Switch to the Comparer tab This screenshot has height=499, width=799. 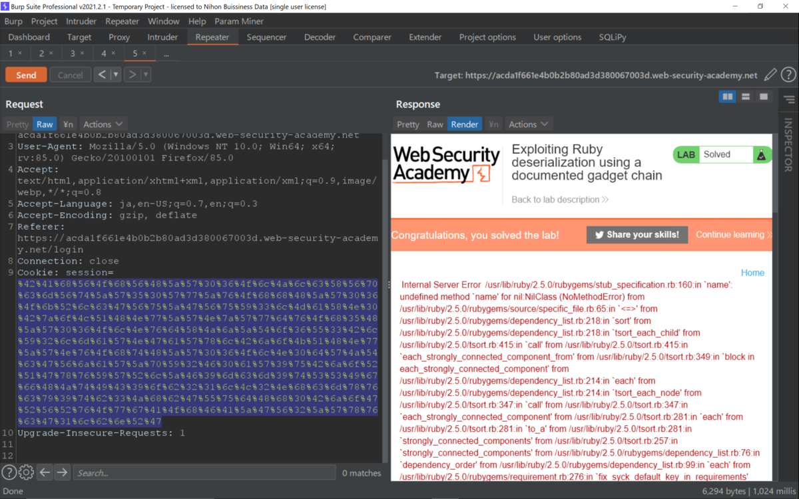coord(372,37)
